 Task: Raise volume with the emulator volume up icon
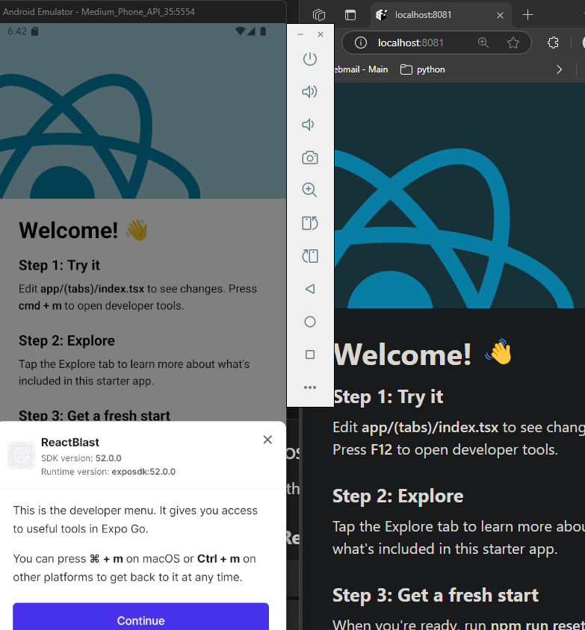point(309,92)
